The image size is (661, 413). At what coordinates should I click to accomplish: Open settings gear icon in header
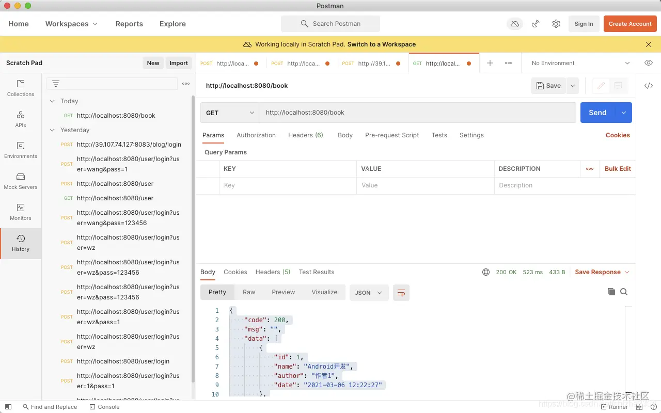click(556, 24)
